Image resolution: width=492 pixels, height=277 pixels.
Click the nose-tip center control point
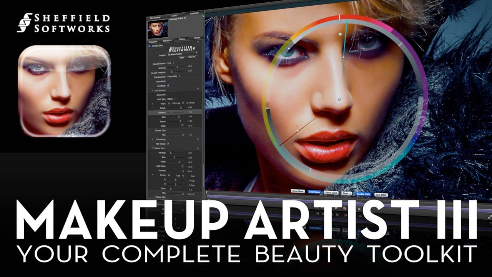339,100
